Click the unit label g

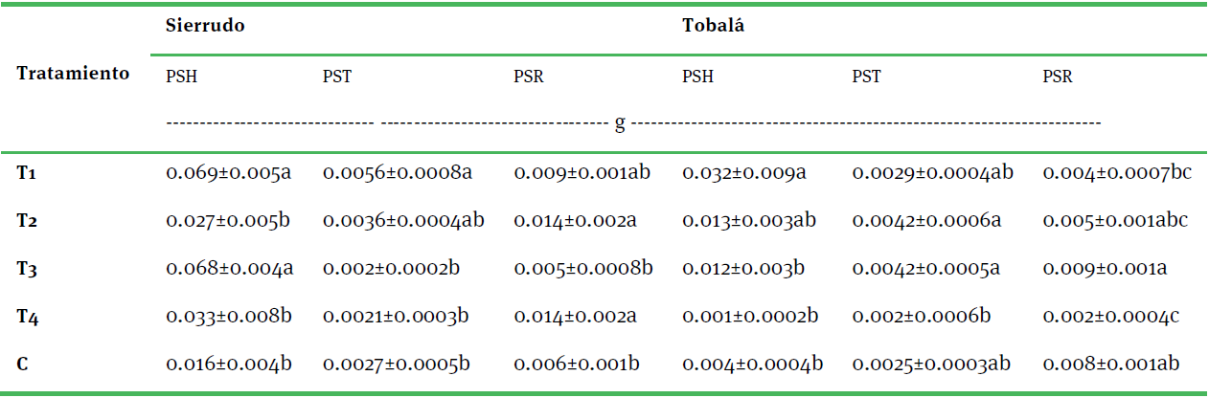click(620, 123)
